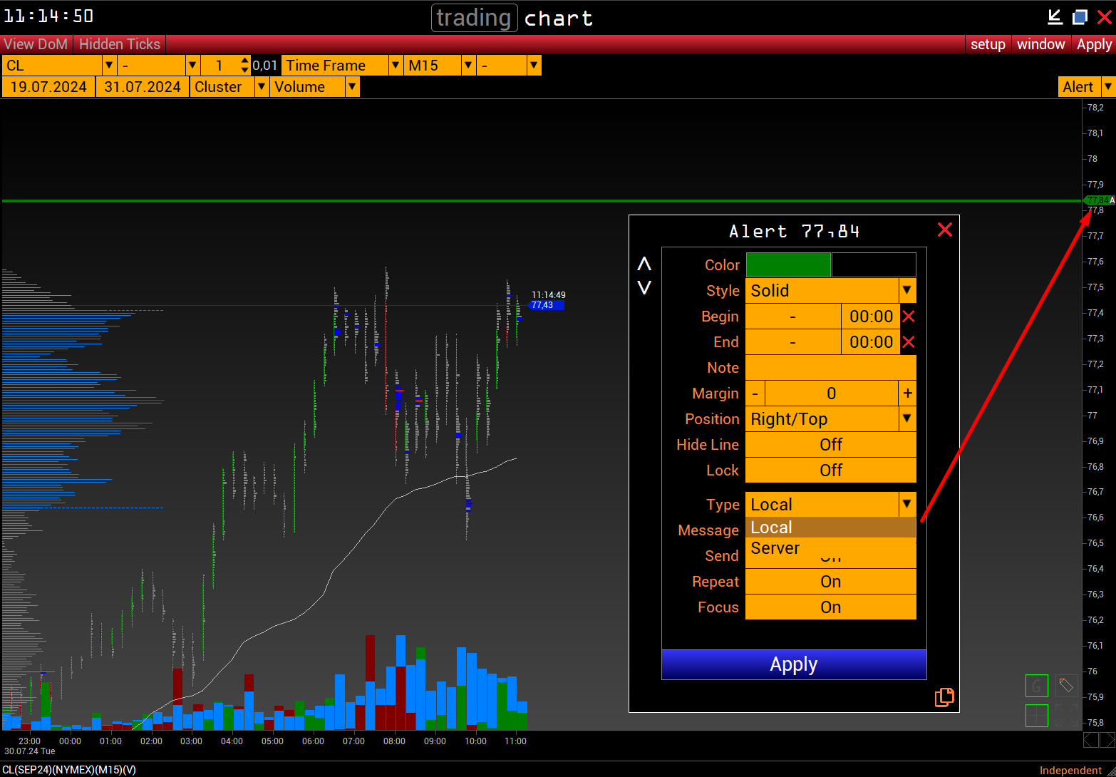1116x777 pixels.
Task: Open View DoM tab
Action: 36,44
